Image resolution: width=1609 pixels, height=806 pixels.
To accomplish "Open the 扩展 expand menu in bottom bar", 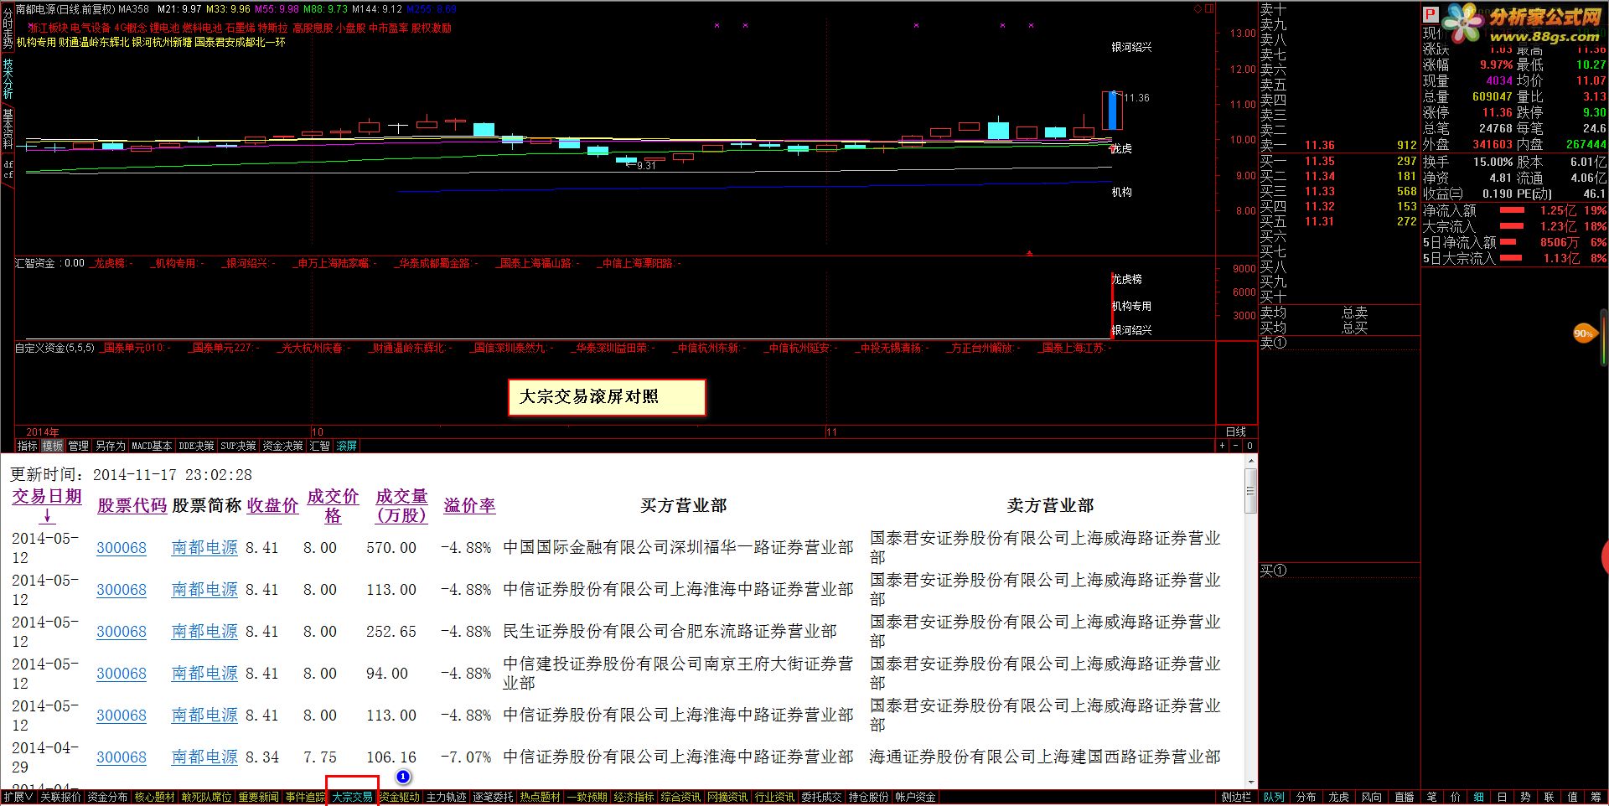I will click(18, 797).
